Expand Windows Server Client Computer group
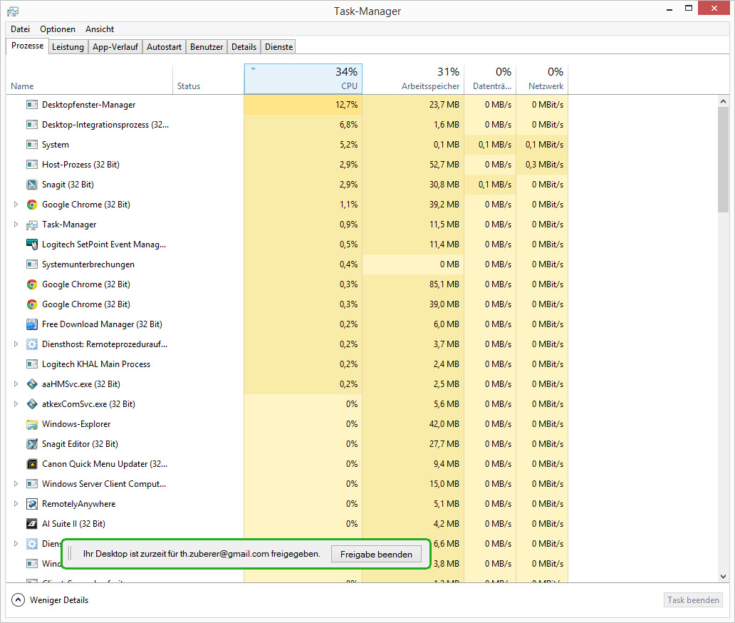This screenshot has height=623, width=735. coord(16,484)
